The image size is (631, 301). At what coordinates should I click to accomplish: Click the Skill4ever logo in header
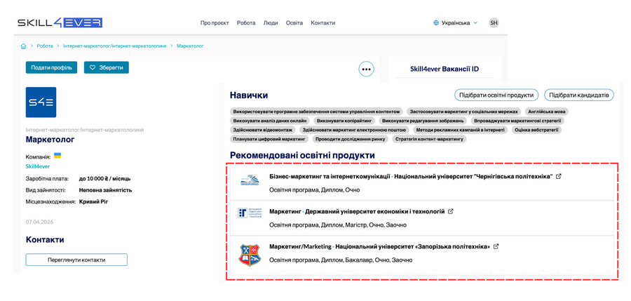click(x=60, y=22)
